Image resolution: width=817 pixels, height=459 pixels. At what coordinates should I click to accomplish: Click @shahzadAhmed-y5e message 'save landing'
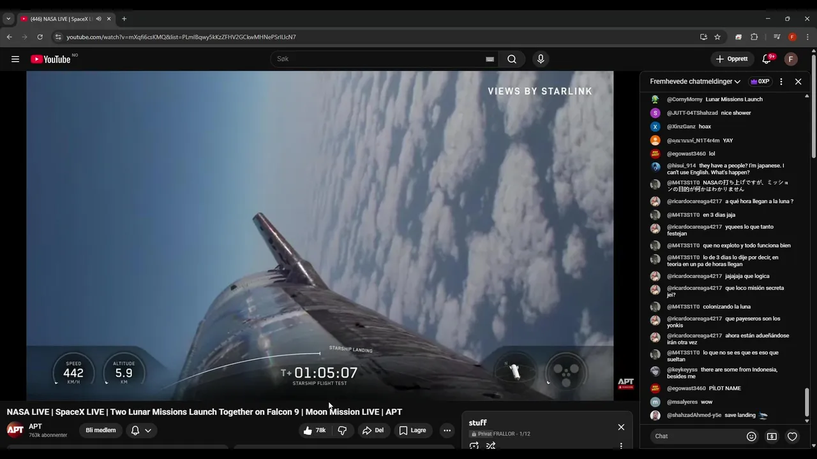[740, 415]
